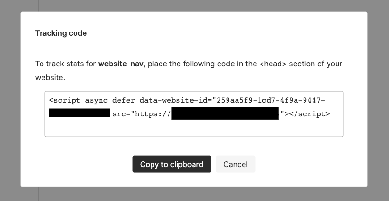The image size is (389, 201).
Task: Click the Copy to clipboard button
Action: tap(172, 164)
